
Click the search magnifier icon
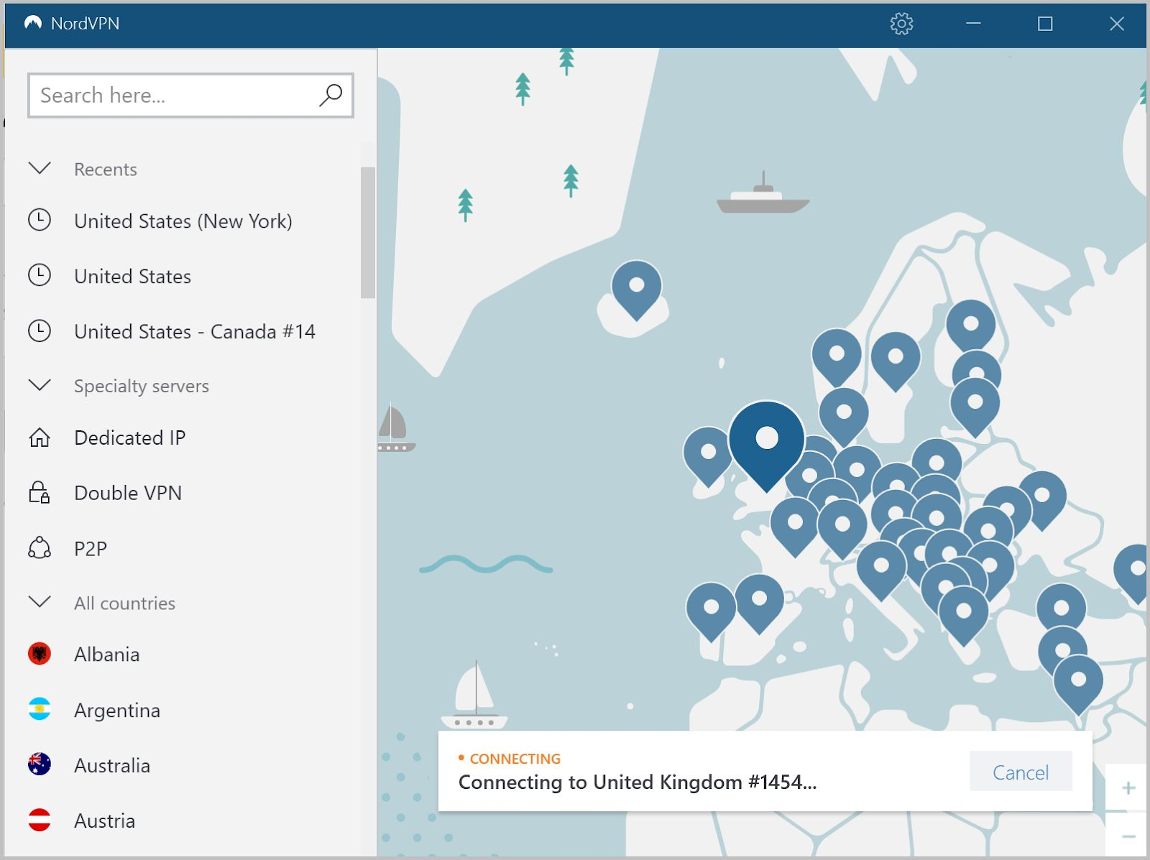click(x=330, y=94)
